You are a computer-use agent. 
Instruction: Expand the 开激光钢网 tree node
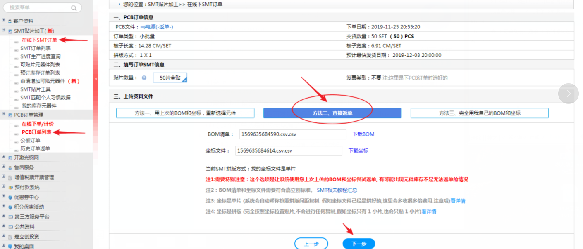(4, 157)
